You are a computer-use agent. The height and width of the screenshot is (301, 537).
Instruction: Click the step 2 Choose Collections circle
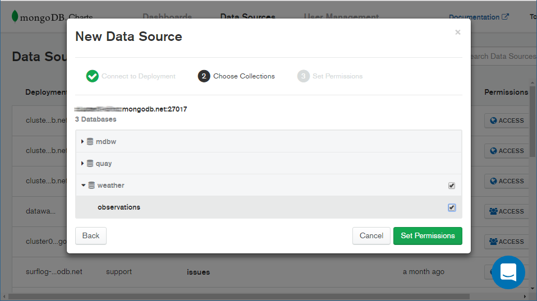(204, 76)
